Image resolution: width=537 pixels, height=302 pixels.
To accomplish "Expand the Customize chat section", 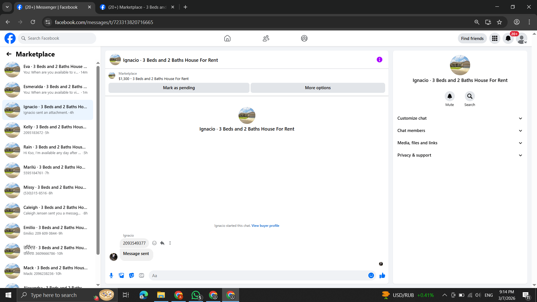I will pyautogui.click(x=460, y=118).
